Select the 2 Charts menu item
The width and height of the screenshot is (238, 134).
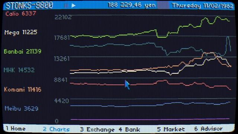(x=56, y=129)
